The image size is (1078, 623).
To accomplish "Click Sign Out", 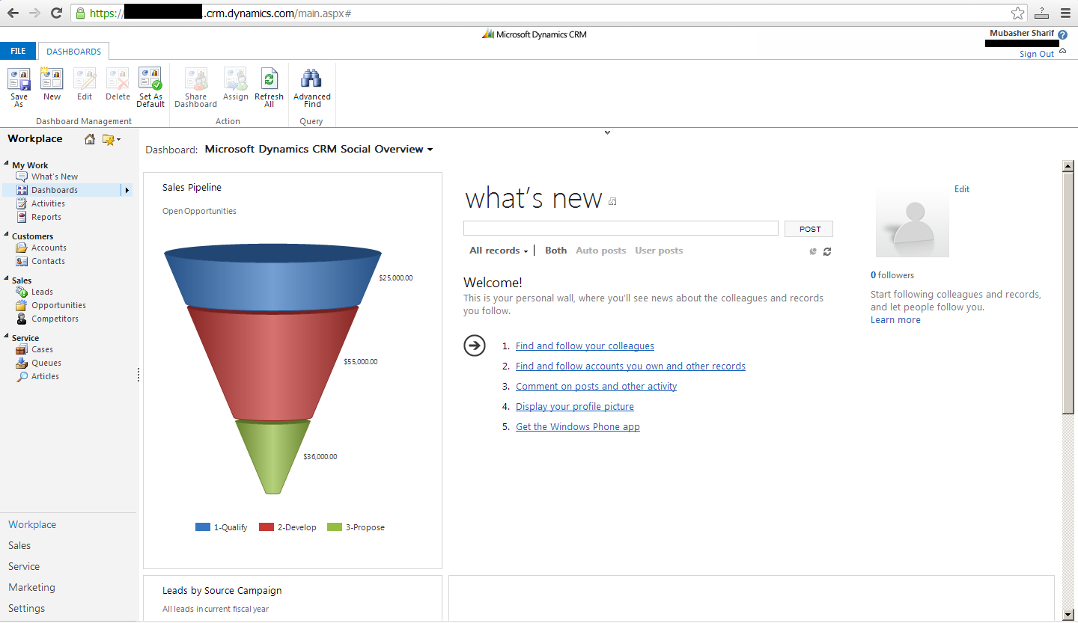I will coord(1036,54).
